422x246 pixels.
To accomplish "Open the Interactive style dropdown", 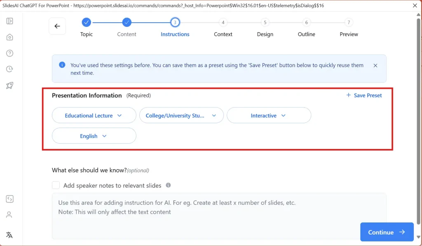I will [269, 115].
